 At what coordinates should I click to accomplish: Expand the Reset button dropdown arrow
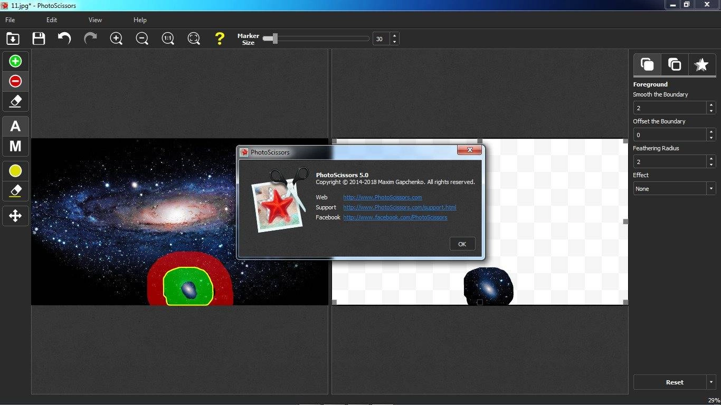tap(711, 382)
